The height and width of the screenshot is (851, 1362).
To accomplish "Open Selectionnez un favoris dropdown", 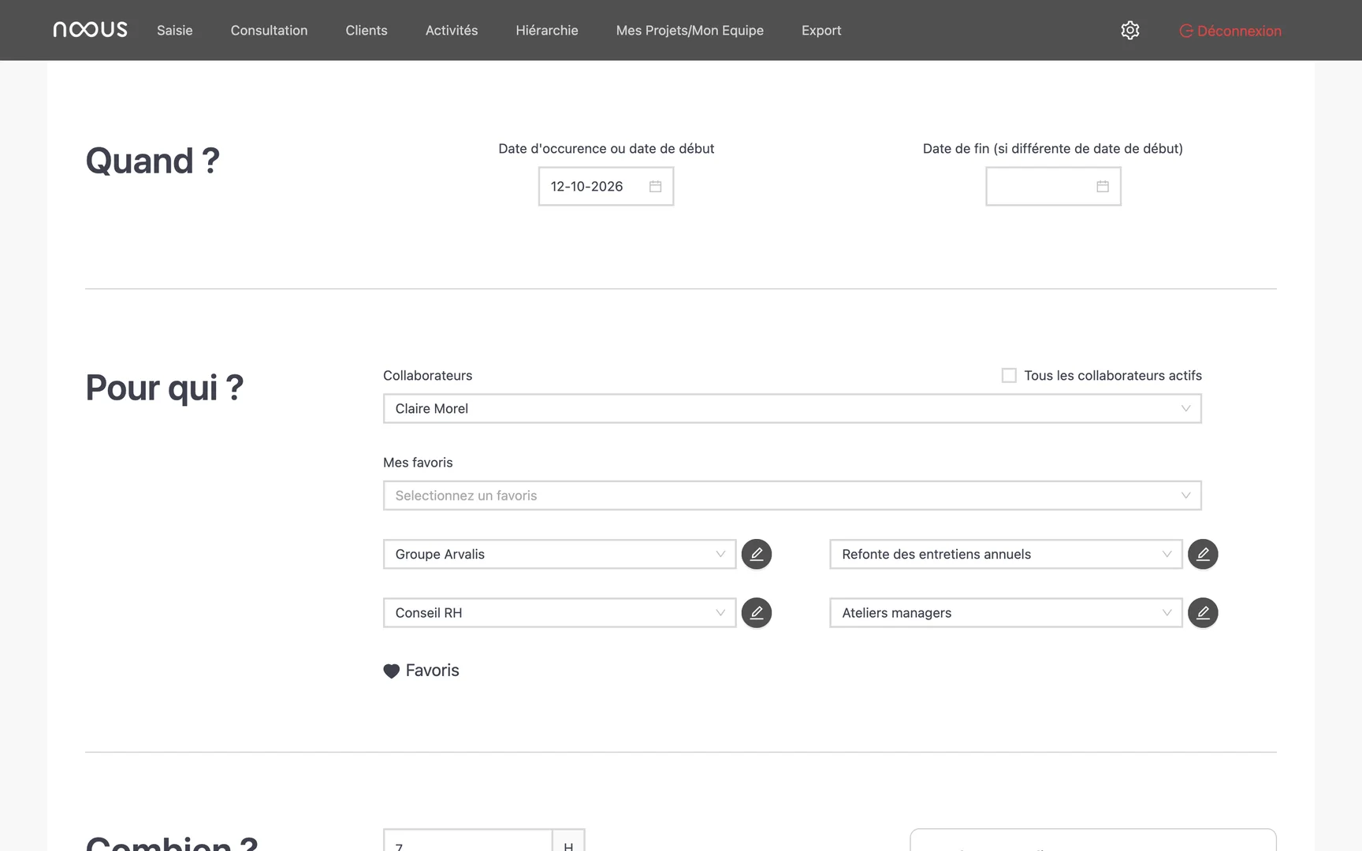I will [x=792, y=496].
